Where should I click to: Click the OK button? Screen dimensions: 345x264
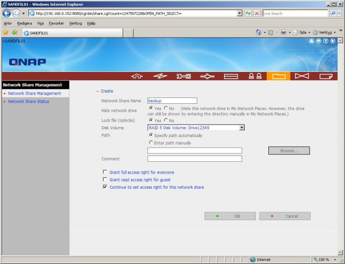point(230,216)
